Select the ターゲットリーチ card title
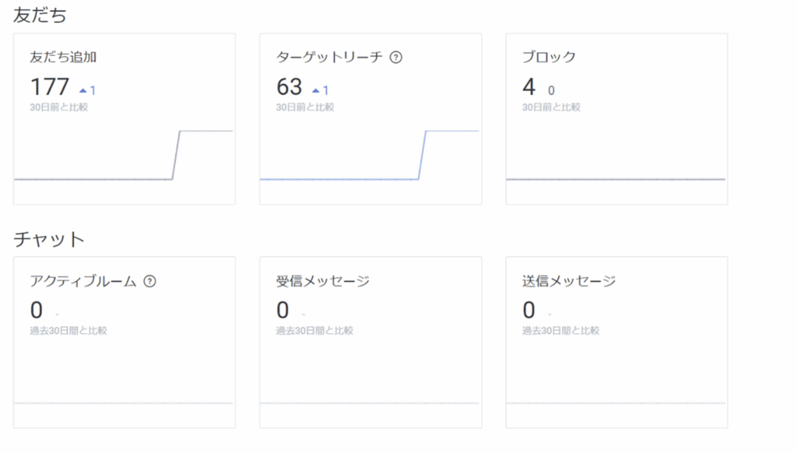 330,57
